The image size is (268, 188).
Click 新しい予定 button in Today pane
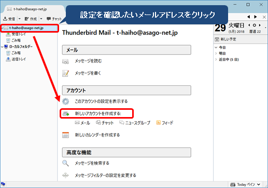(x=225, y=39)
